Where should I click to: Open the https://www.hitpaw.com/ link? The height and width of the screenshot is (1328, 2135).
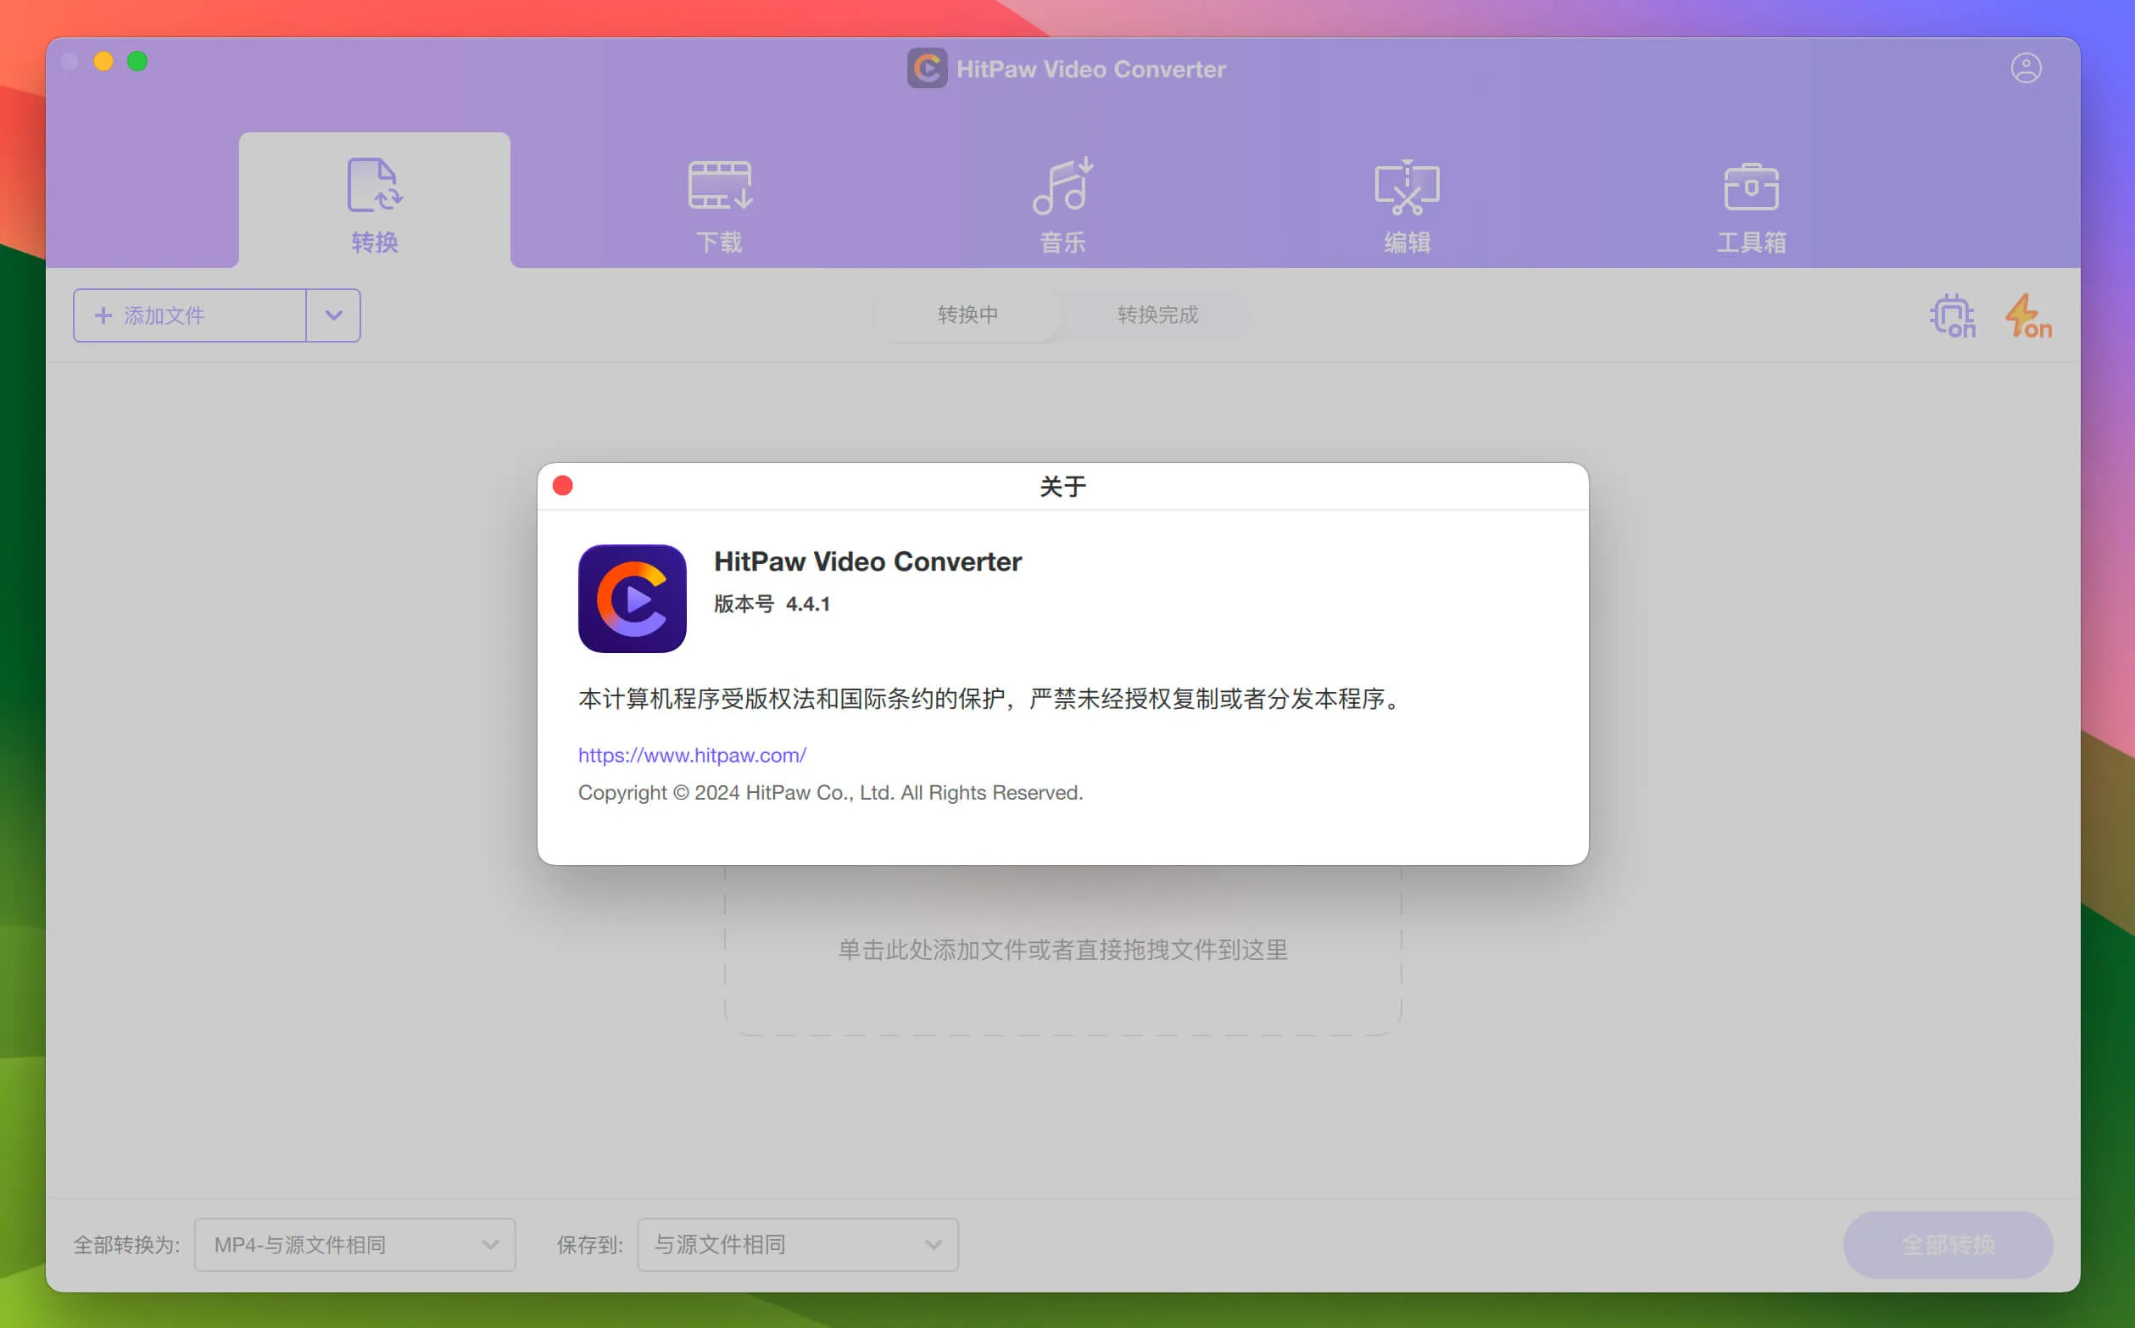pos(692,756)
